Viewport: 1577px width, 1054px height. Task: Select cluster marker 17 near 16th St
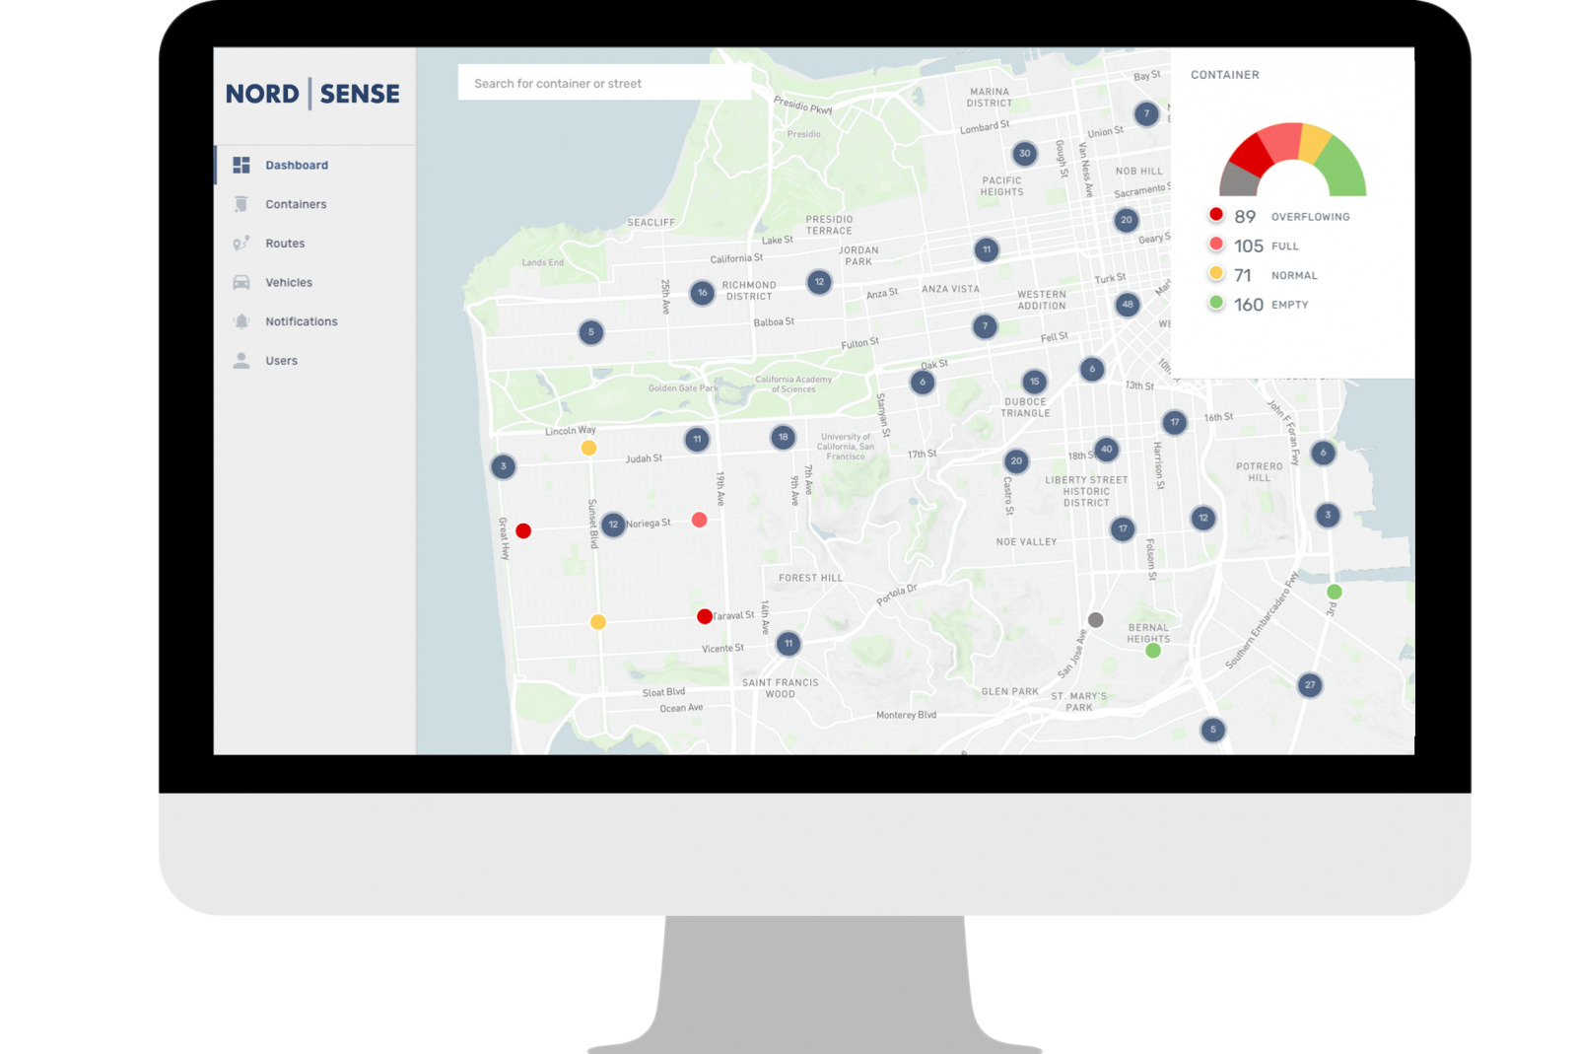1174,423
